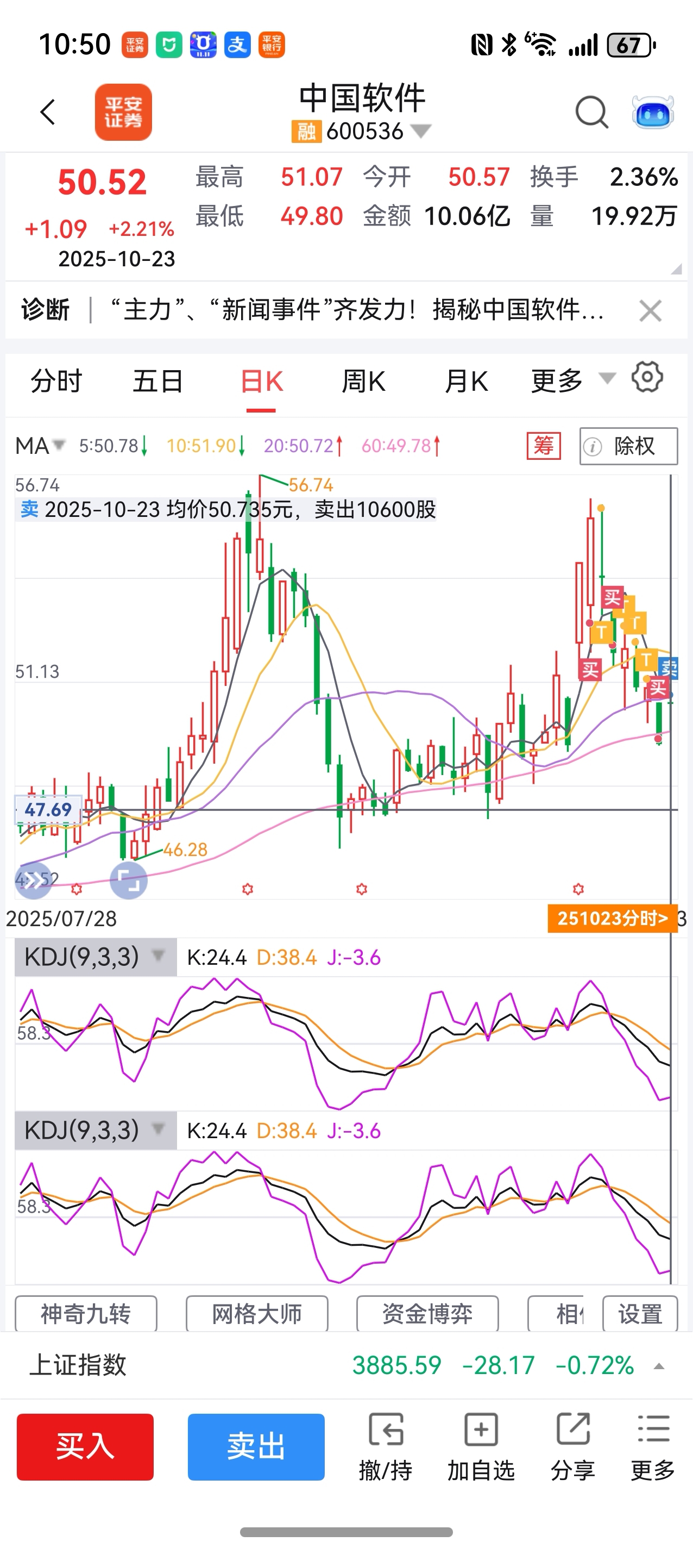693x1548 pixels.
Task: Tap the 换手 2.36% turnover value
Action: (644, 177)
